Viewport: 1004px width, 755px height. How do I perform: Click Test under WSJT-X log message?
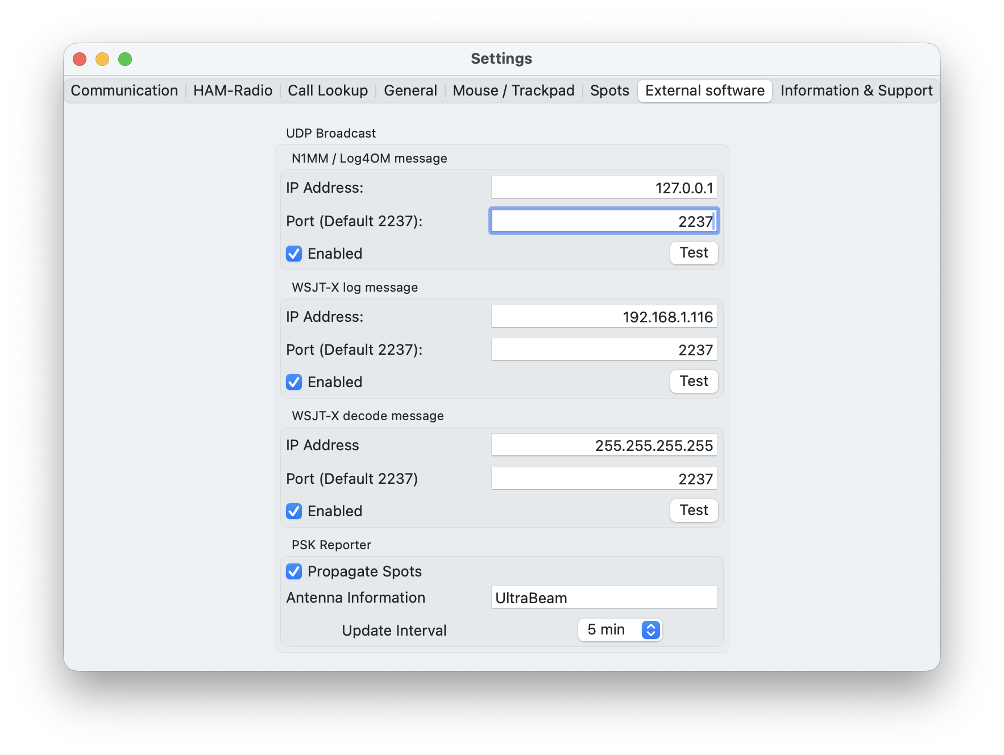[x=694, y=381]
